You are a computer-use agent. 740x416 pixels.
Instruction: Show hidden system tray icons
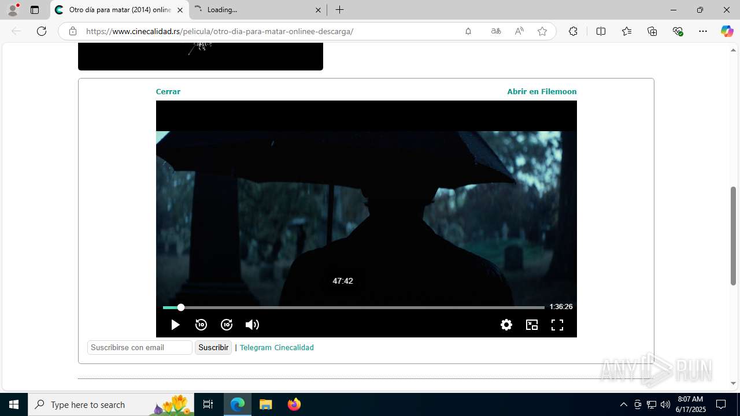623,404
